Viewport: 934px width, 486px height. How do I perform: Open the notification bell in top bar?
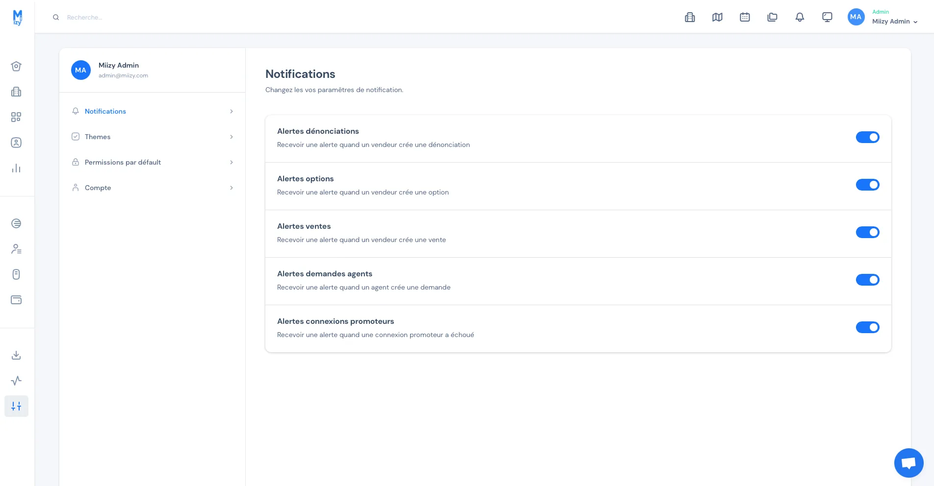tap(800, 17)
